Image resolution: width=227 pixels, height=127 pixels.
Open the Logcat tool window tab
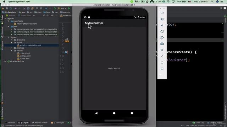click(23, 123)
